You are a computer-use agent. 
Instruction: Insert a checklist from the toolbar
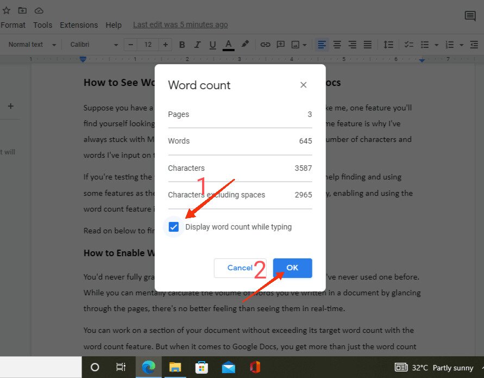pyautogui.click(x=409, y=45)
